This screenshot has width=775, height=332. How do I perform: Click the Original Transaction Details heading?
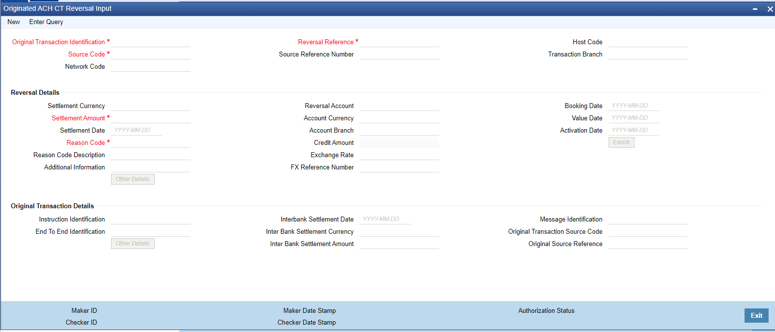(52, 206)
